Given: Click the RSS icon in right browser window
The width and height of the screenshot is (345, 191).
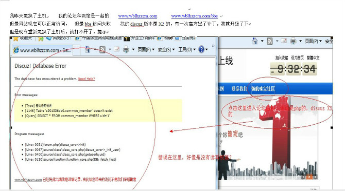Looking at the screenshot, I should [270, 41].
